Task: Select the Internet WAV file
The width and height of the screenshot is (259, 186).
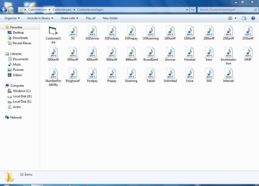Action: pyautogui.click(x=229, y=75)
